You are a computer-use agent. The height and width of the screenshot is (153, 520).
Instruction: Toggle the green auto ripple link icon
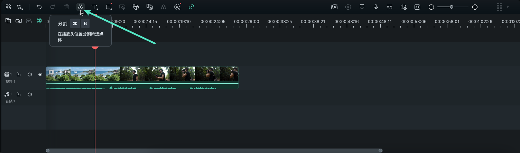point(191,7)
